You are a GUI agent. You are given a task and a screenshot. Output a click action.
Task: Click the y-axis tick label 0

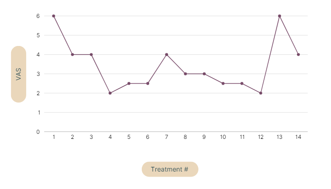click(38, 132)
